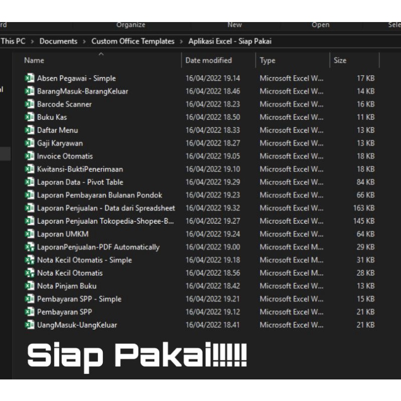This screenshot has height=401, width=401.
Task: Open the New menu in the toolbar
Action: point(234,24)
